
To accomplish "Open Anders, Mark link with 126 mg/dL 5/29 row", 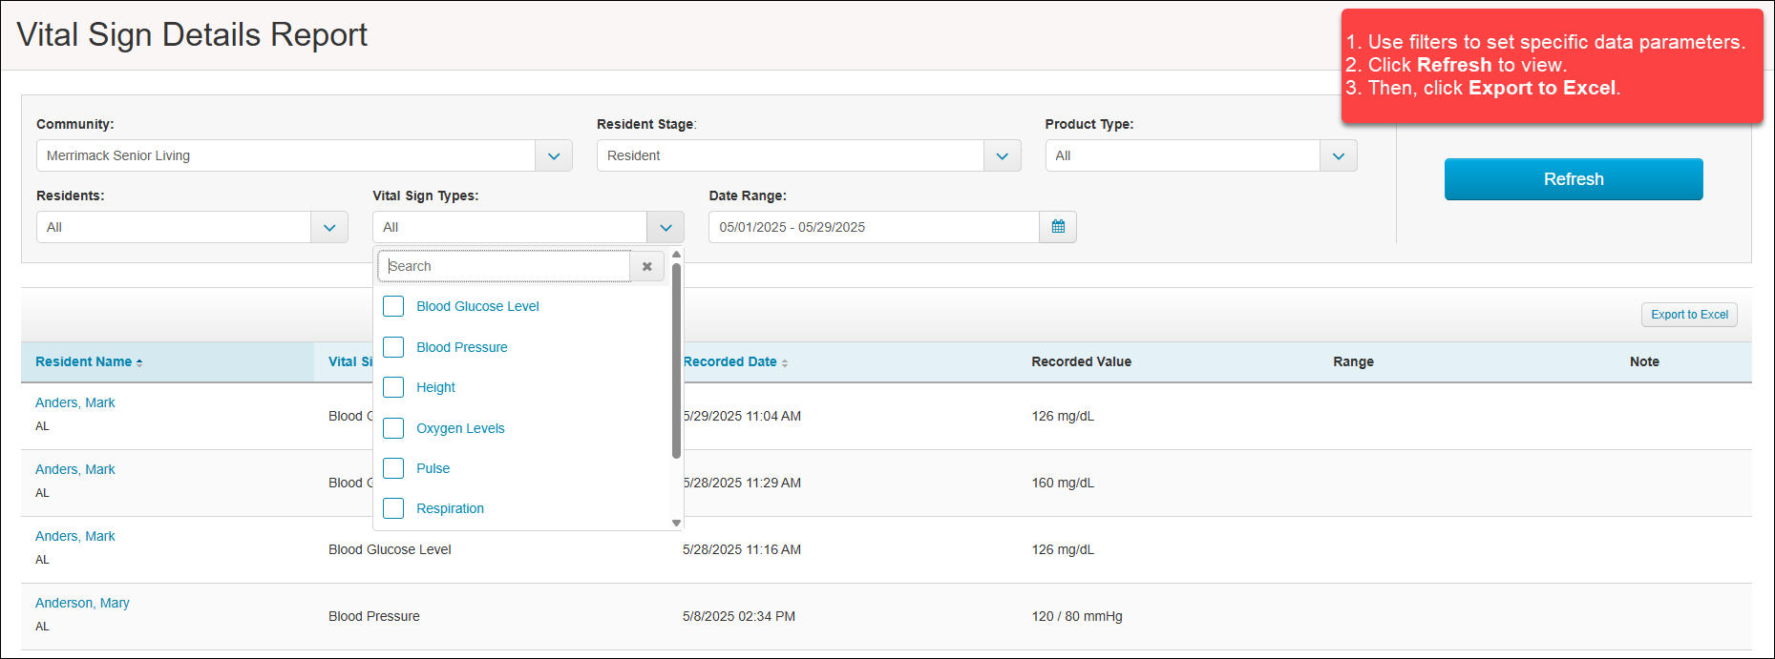I will [x=74, y=402].
